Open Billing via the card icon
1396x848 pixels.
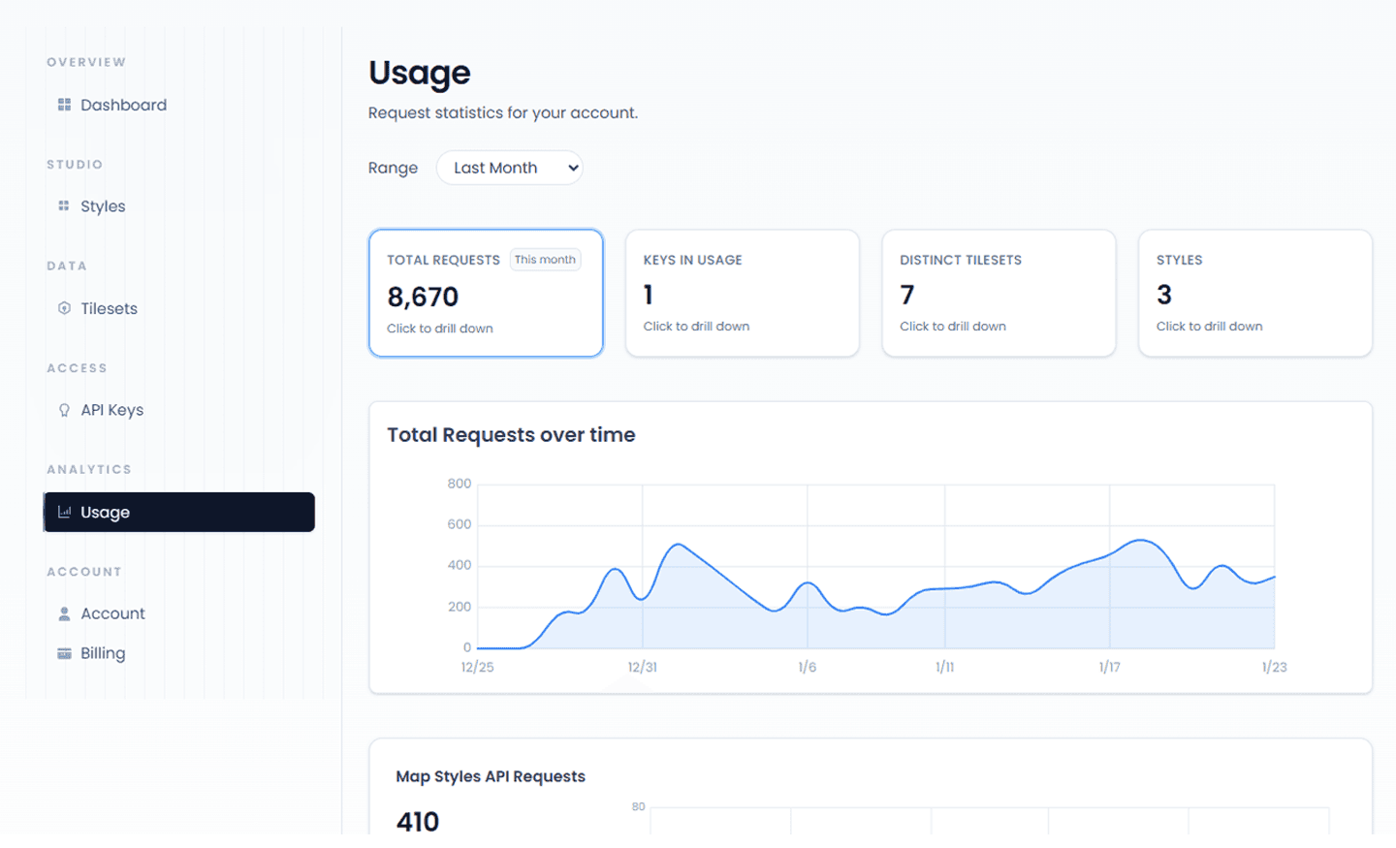pyautogui.click(x=64, y=652)
